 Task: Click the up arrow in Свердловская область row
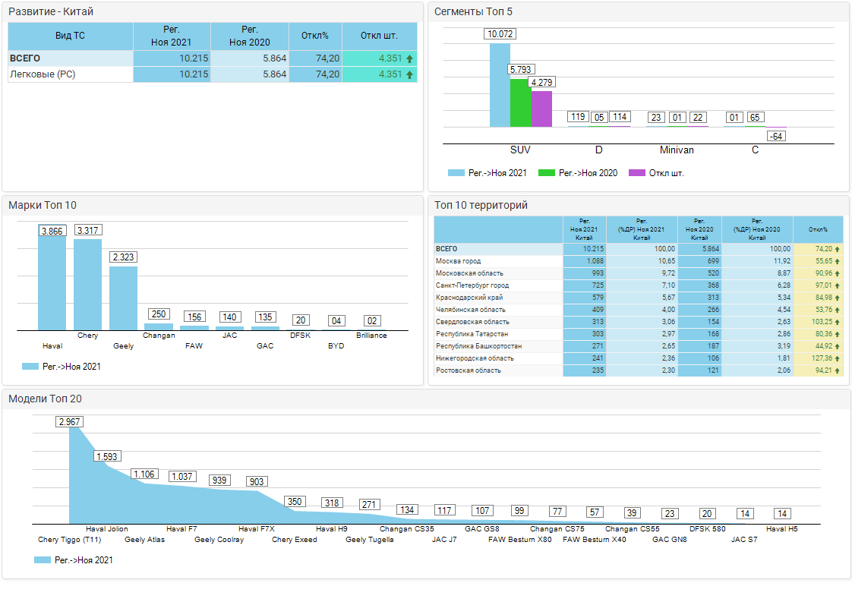point(838,322)
